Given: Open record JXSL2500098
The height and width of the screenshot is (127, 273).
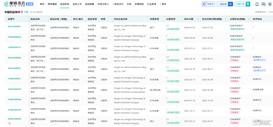Looking at the screenshot, I should coord(14,58).
